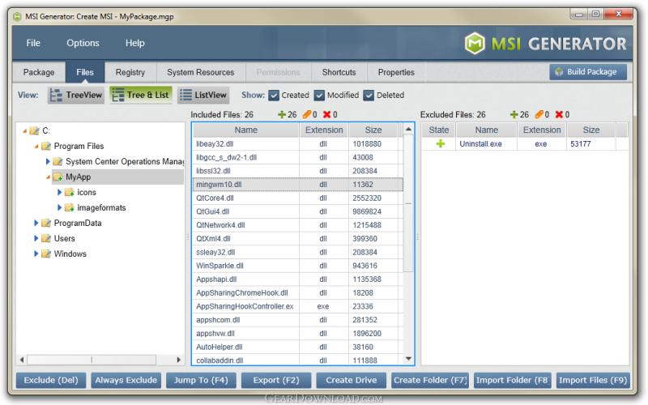The height and width of the screenshot is (405, 648).
Task: Click the Exclude (Del) button
Action: 51,381
